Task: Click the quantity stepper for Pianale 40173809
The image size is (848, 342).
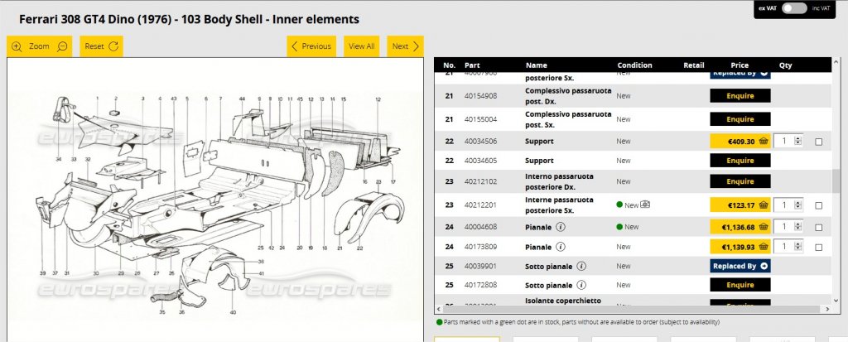Action: click(797, 246)
